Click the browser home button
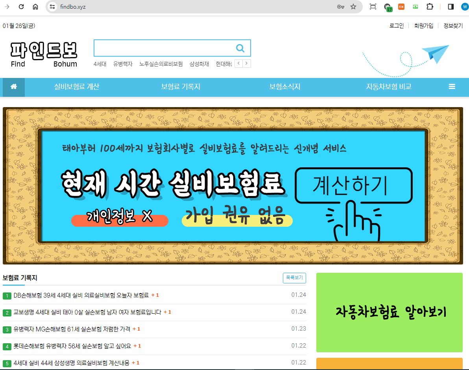 (35, 7)
